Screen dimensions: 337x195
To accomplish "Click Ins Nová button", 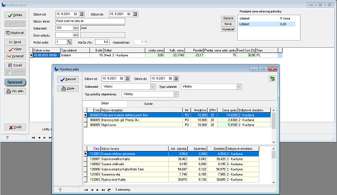I will [15, 42].
